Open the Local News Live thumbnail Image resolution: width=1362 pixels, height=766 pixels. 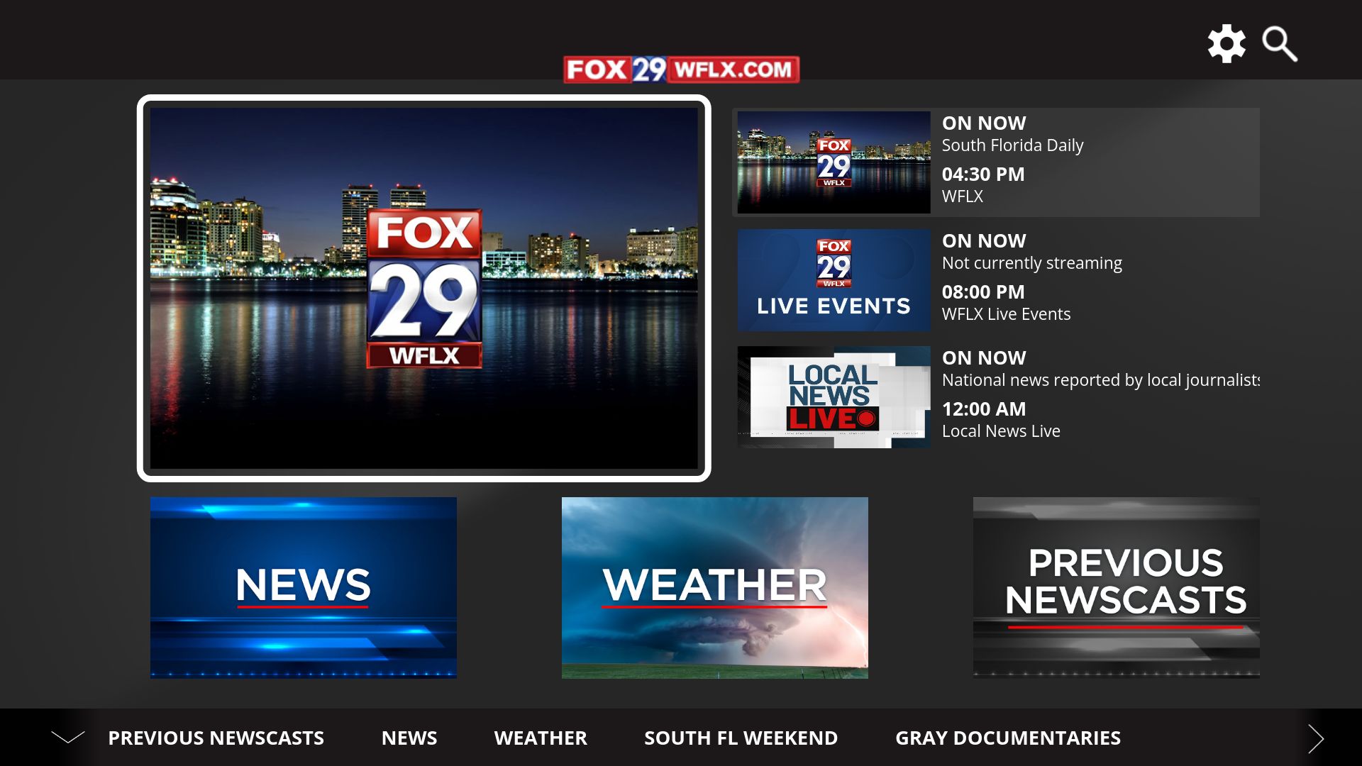(834, 397)
